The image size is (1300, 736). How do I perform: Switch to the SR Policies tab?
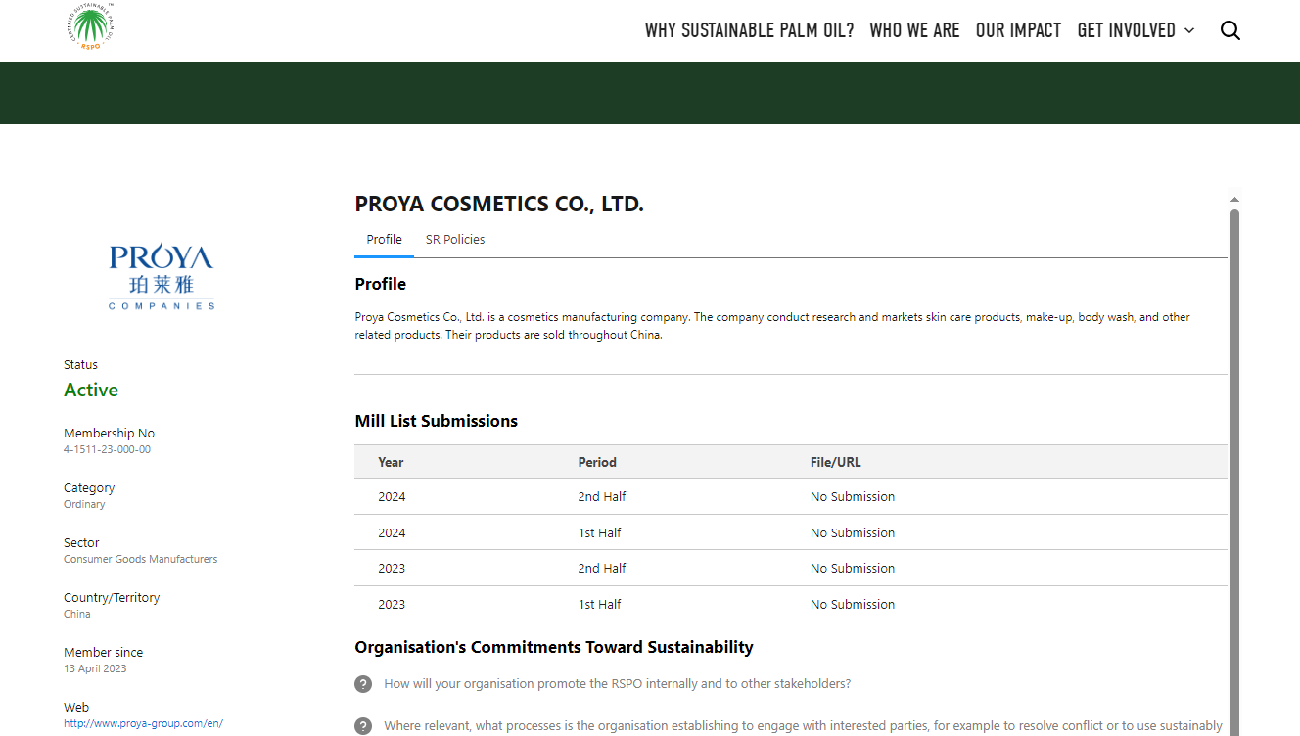point(455,240)
